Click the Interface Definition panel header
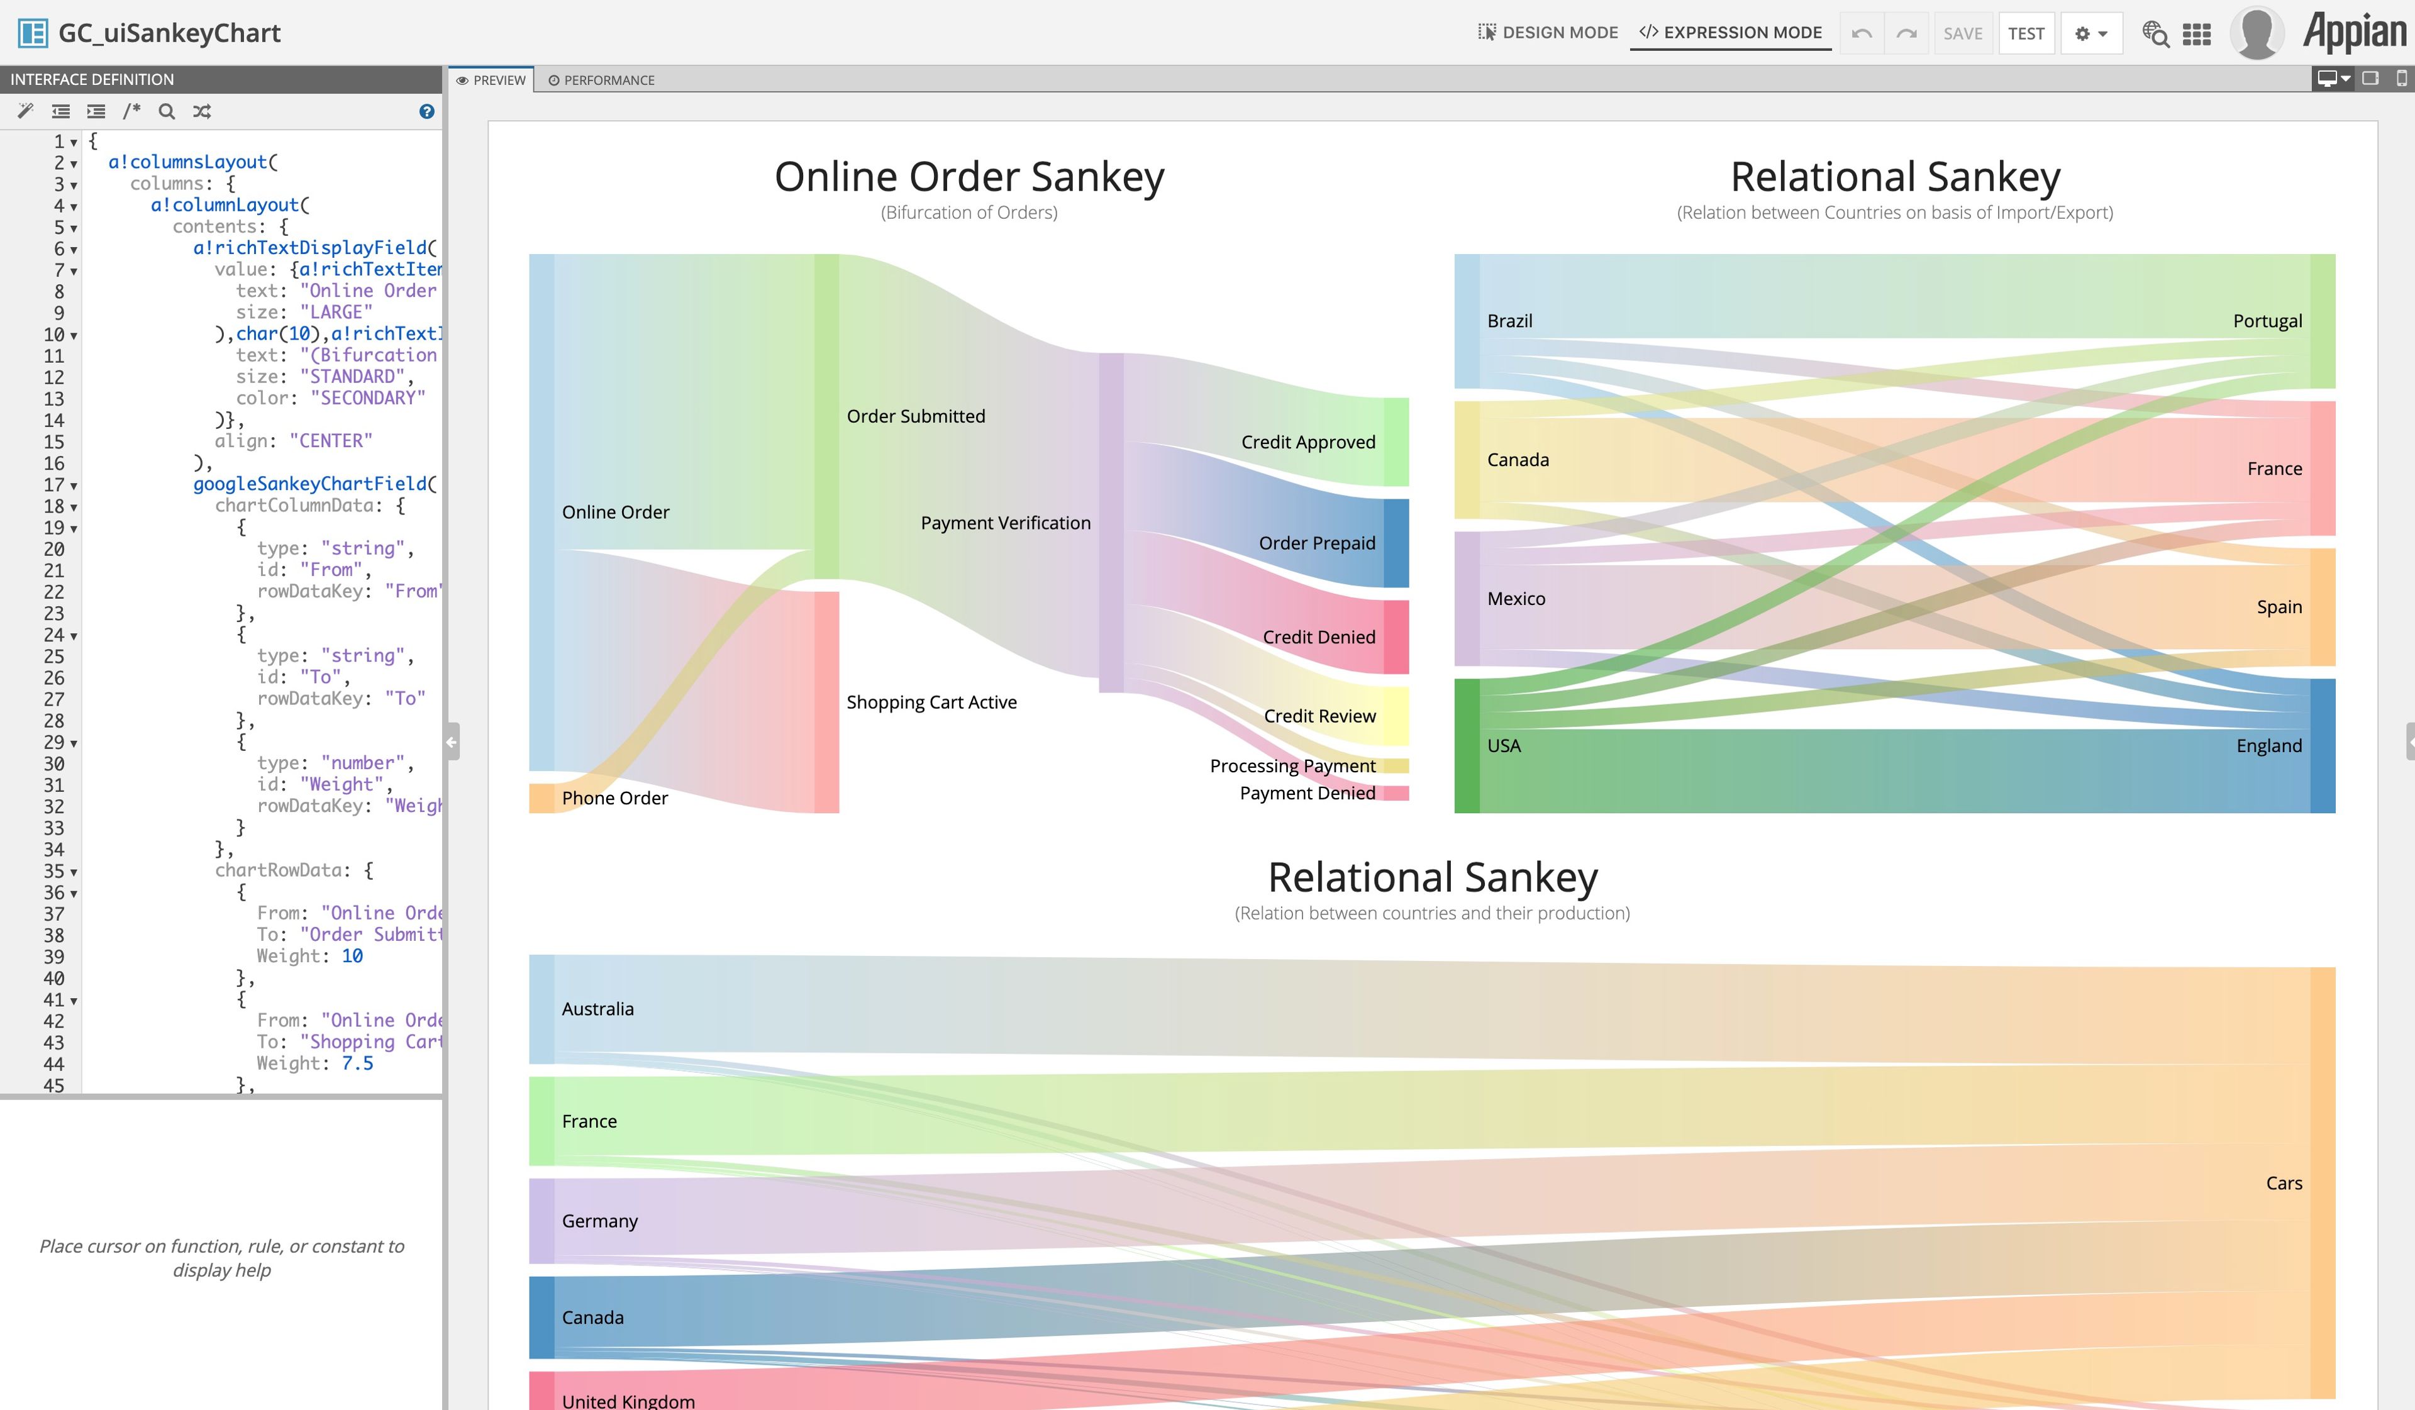The image size is (2415, 1410). coord(220,80)
